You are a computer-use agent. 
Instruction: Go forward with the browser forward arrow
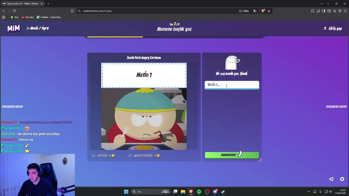9,11
